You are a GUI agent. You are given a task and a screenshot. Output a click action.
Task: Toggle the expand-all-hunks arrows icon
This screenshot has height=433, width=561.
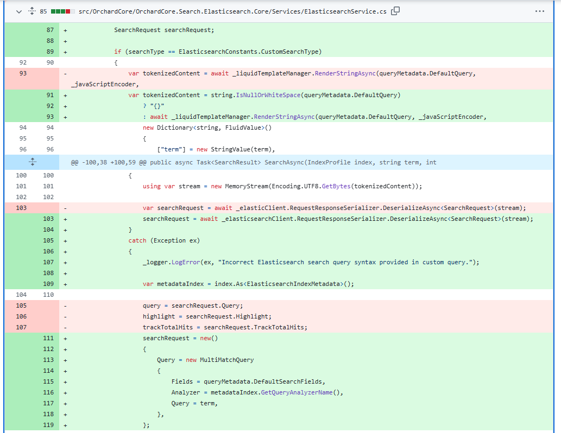32,10
